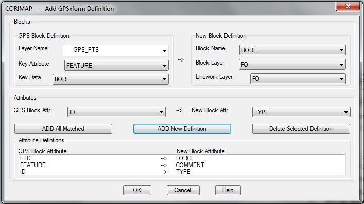
Task: Close the CORIMAP dialog window
Action: [348, 6]
